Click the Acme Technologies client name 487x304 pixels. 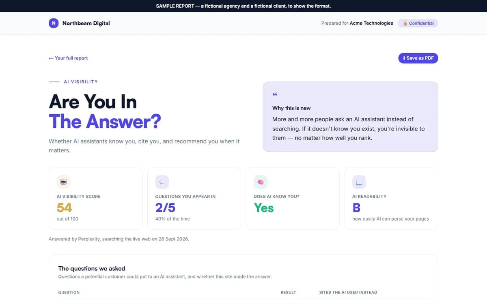tap(372, 23)
